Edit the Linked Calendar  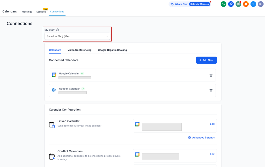212,124
